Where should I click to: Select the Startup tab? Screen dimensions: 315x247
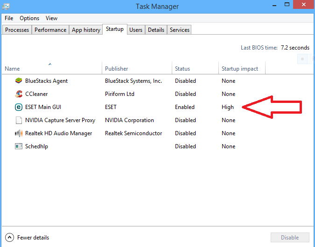tap(115, 29)
